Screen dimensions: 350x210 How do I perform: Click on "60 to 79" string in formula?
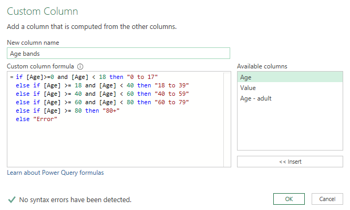tap(172, 102)
